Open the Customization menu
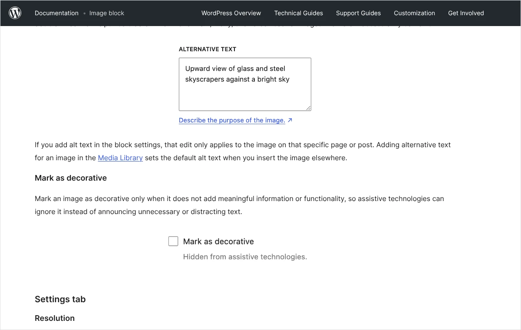 (414, 13)
